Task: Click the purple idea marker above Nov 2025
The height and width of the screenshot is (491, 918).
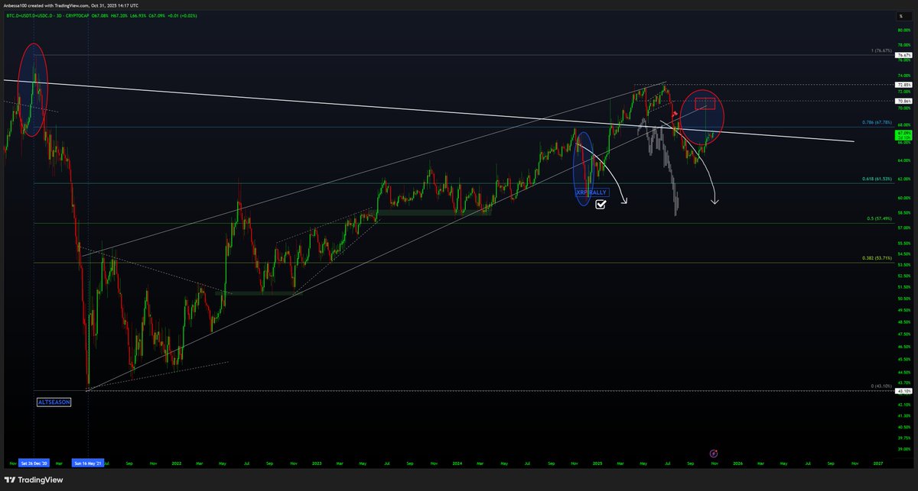Action: [x=714, y=454]
